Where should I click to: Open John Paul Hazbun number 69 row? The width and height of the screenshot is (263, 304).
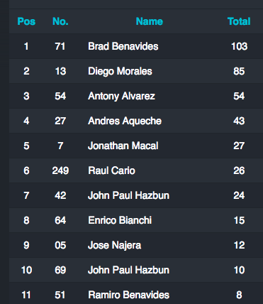click(136, 270)
